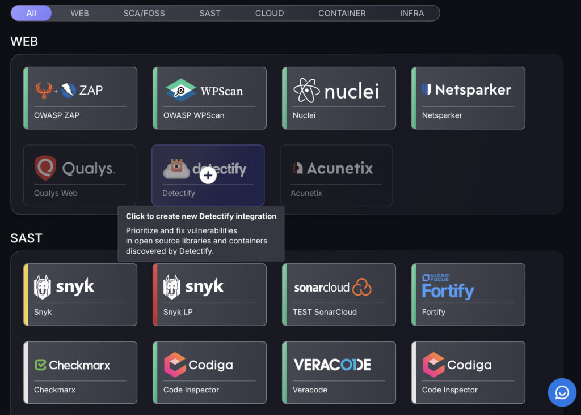Switch to the CLOUD filter tab
The height and width of the screenshot is (415, 581).
click(x=270, y=14)
